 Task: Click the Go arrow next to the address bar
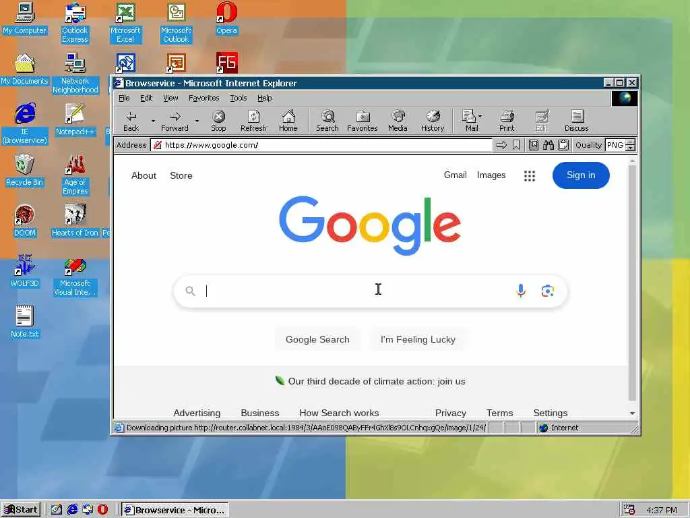pyautogui.click(x=501, y=145)
